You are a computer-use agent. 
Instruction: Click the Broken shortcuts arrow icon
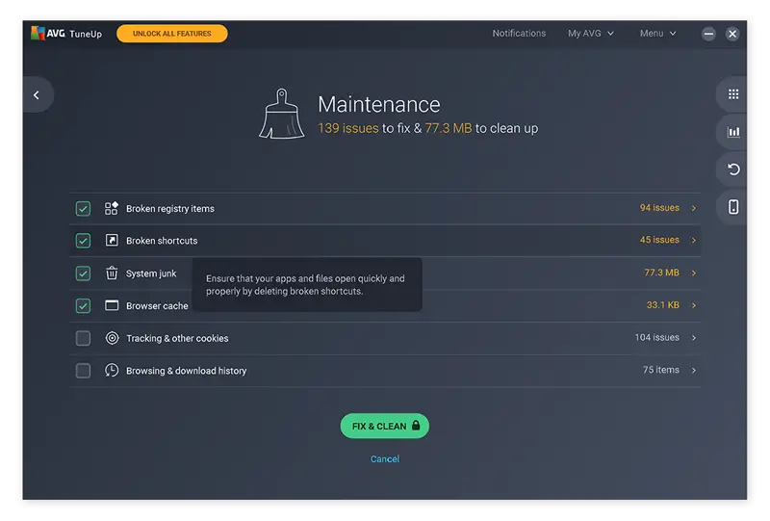coord(112,241)
